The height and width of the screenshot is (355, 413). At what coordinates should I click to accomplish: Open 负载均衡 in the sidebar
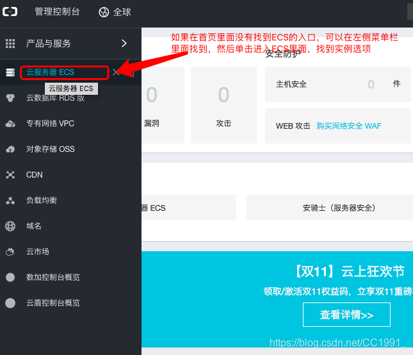point(42,201)
